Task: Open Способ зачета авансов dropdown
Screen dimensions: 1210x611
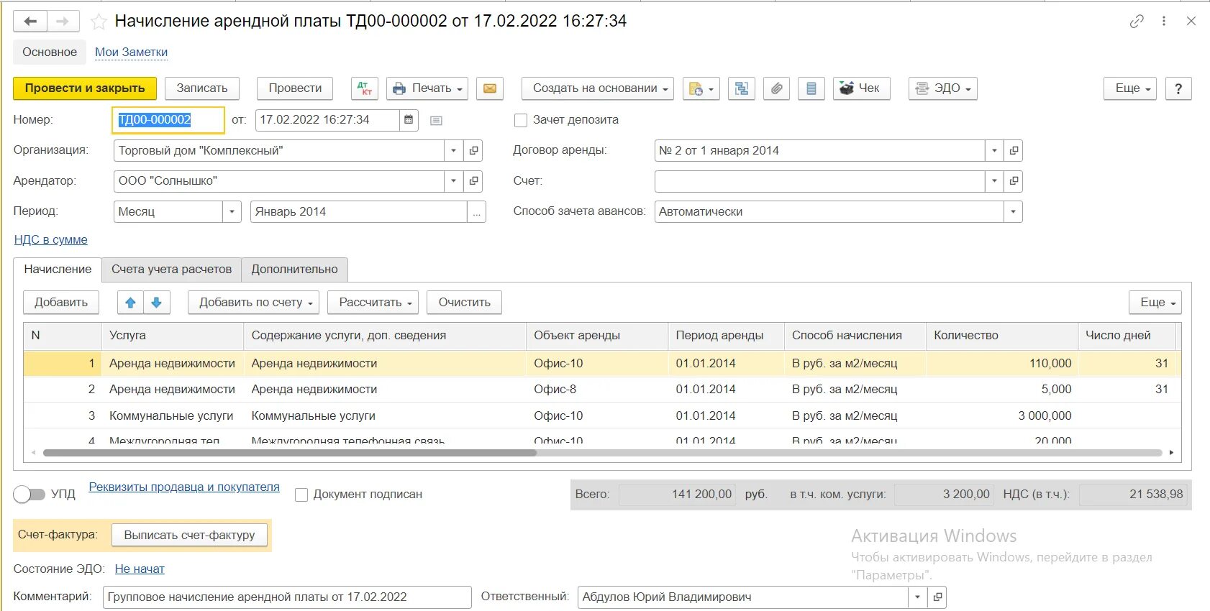Action: (1013, 212)
